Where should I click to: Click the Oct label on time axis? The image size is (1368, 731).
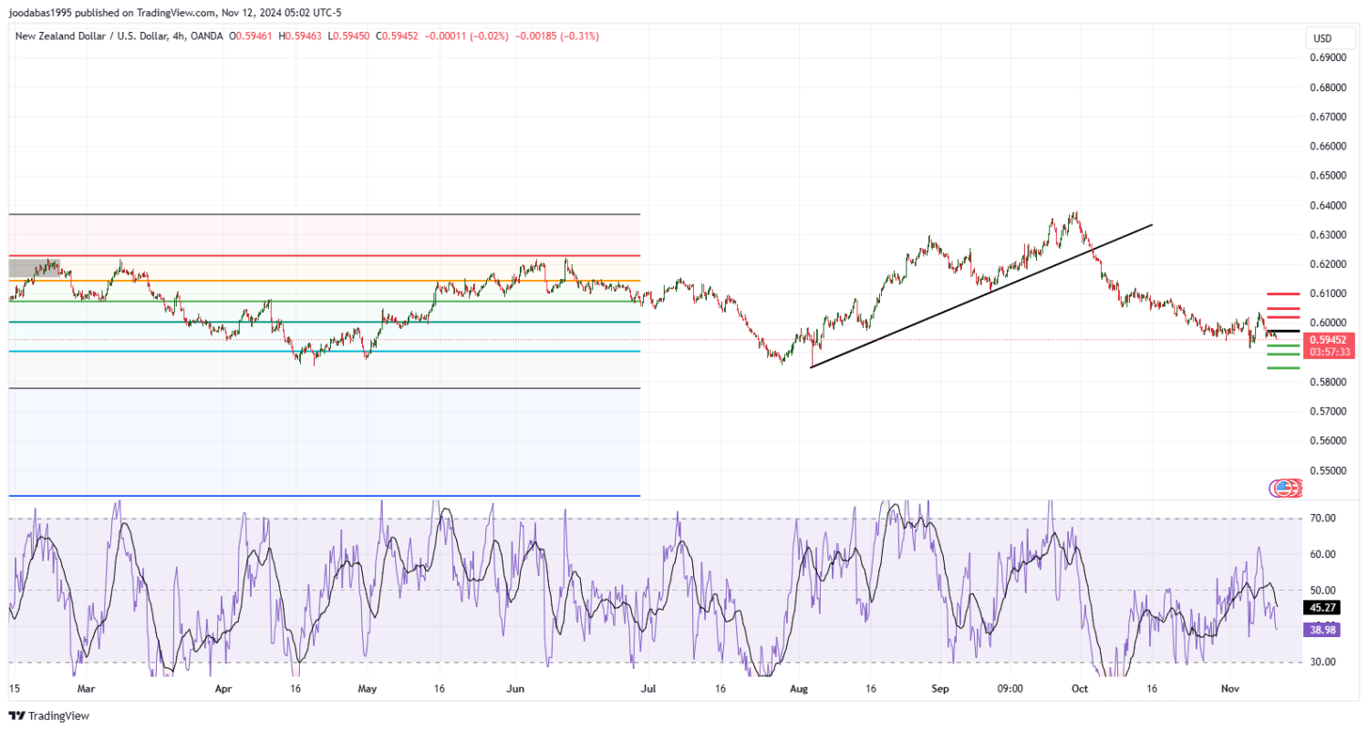pyautogui.click(x=1080, y=690)
